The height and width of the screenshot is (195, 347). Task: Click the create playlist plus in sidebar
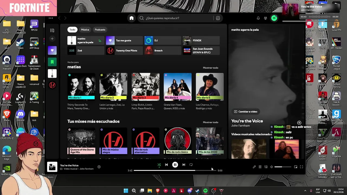tap(52, 39)
